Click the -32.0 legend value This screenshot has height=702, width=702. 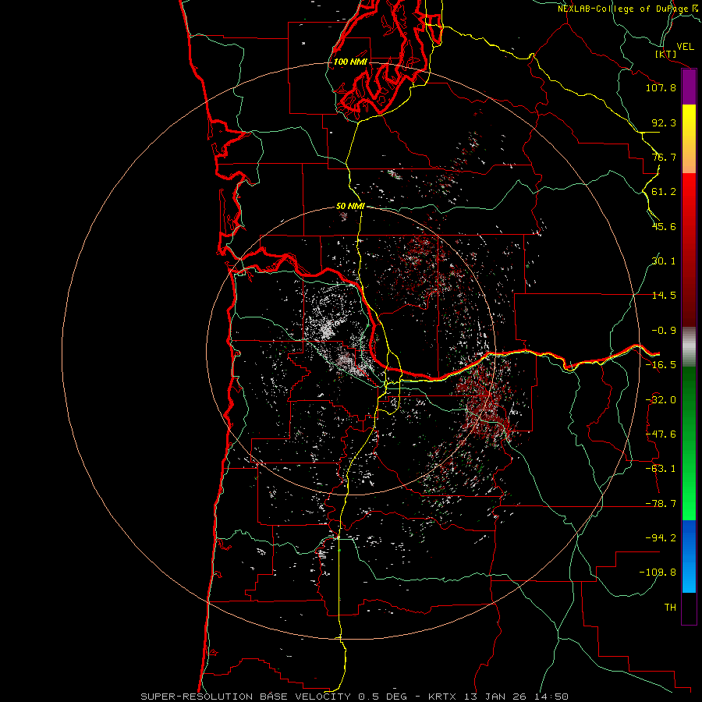661,400
